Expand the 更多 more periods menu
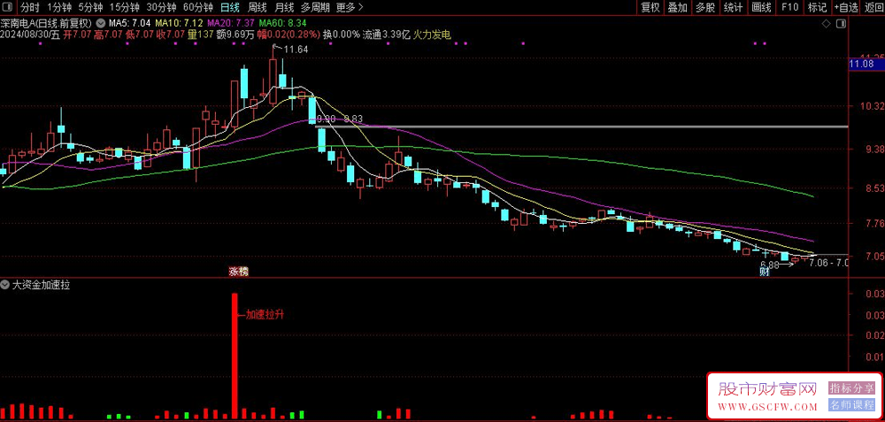The width and height of the screenshot is (885, 422). pos(350,7)
